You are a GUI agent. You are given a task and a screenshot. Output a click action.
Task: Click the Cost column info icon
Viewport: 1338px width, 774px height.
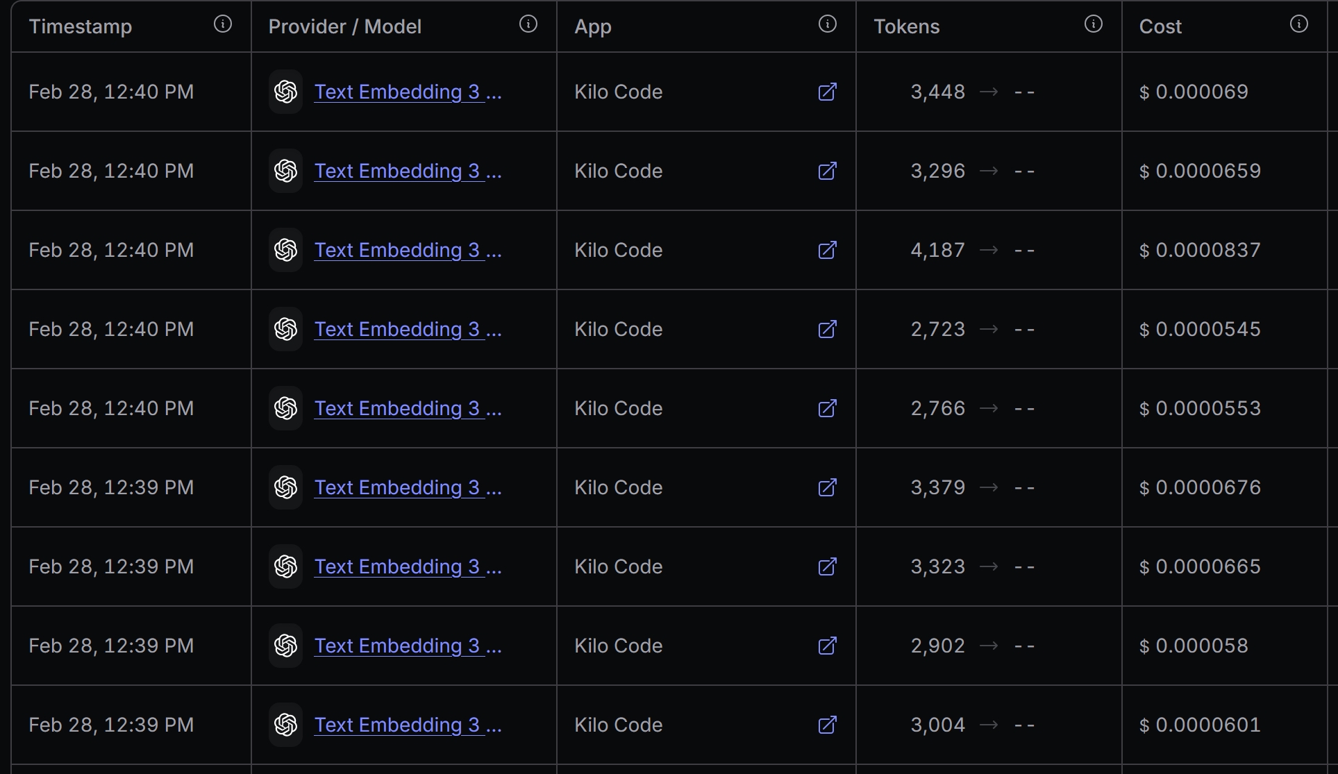[x=1298, y=24]
